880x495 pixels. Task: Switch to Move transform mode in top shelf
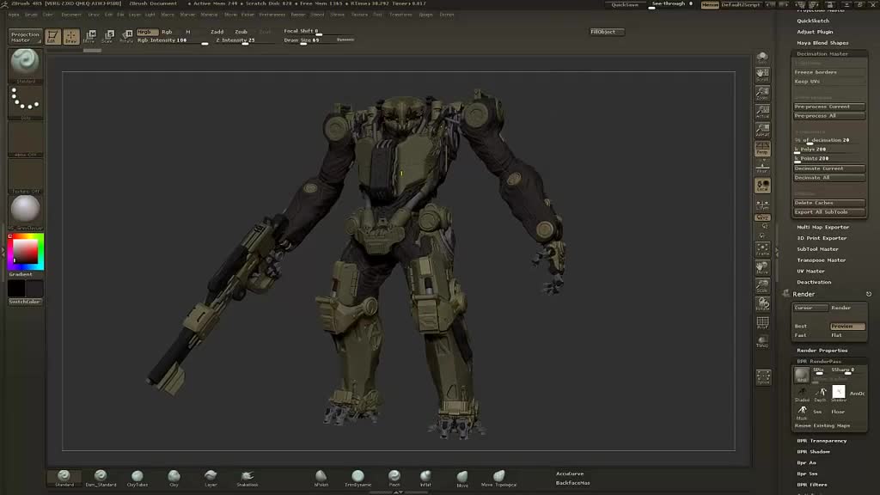[89, 36]
